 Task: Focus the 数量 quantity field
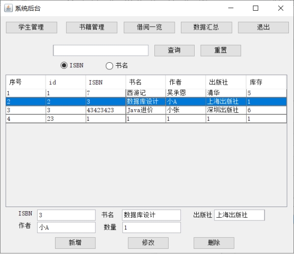151,227
